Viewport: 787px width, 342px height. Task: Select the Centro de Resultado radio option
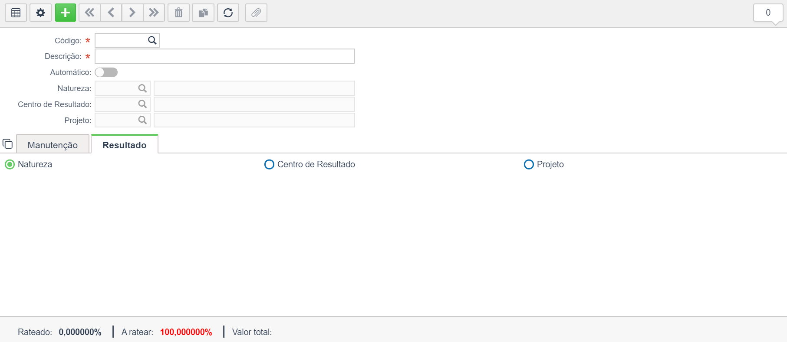click(x=269, y=164)
